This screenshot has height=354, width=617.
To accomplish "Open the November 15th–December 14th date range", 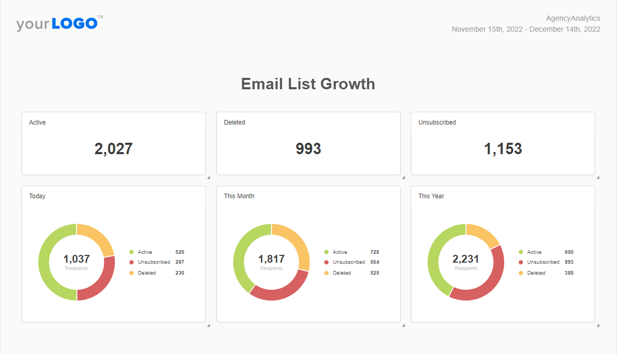I will [x=526, y=29].
